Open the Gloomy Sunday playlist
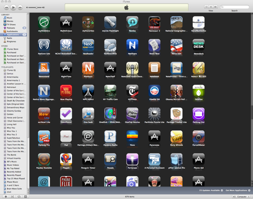This screenshot has height=199, width=253. point(13,111)
